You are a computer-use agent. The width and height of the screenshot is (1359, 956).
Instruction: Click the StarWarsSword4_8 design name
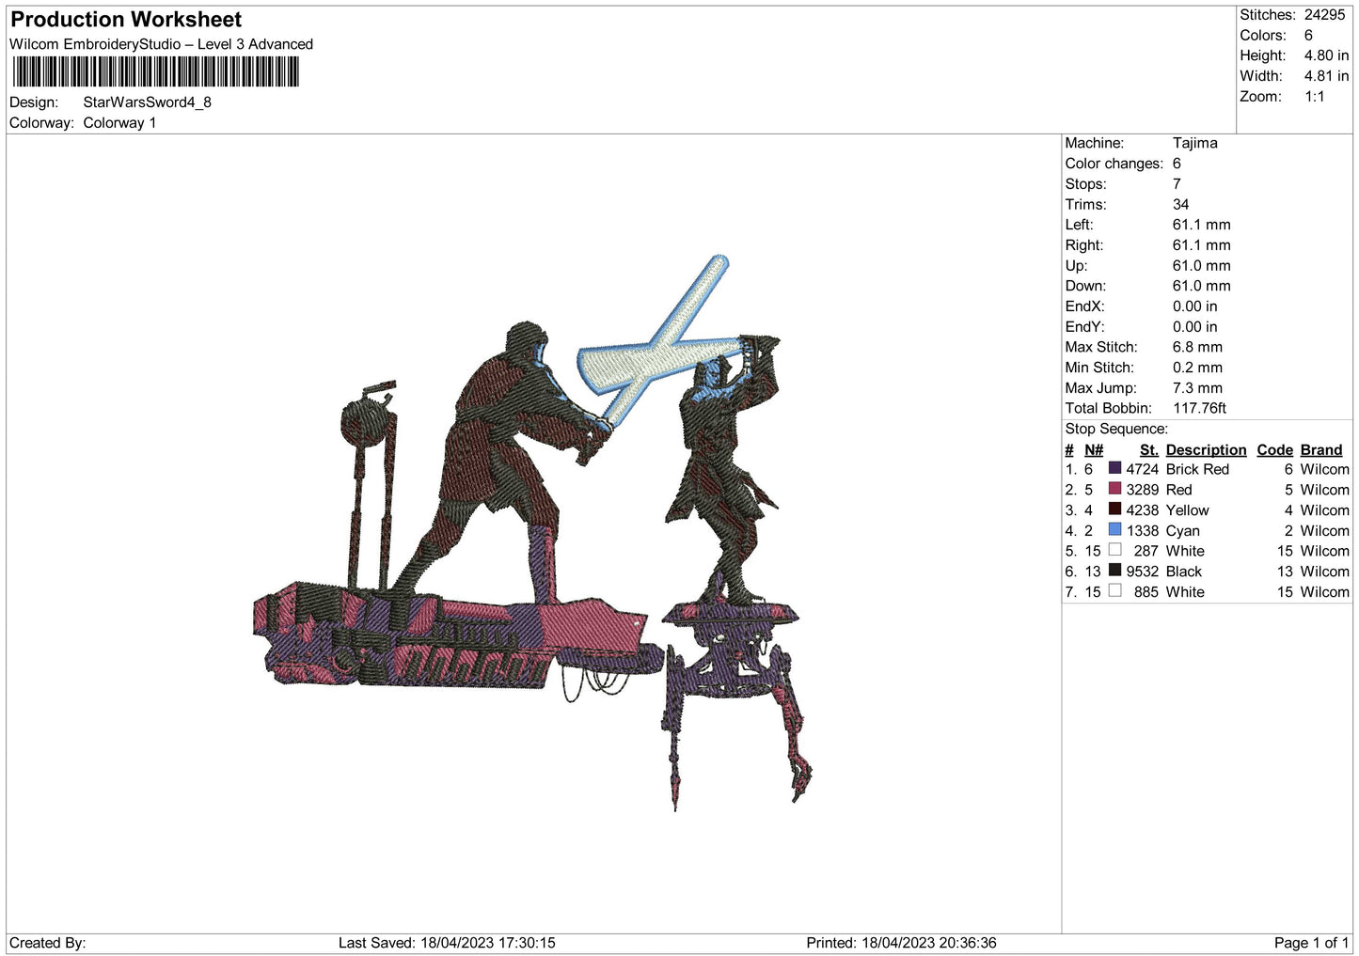147,102
